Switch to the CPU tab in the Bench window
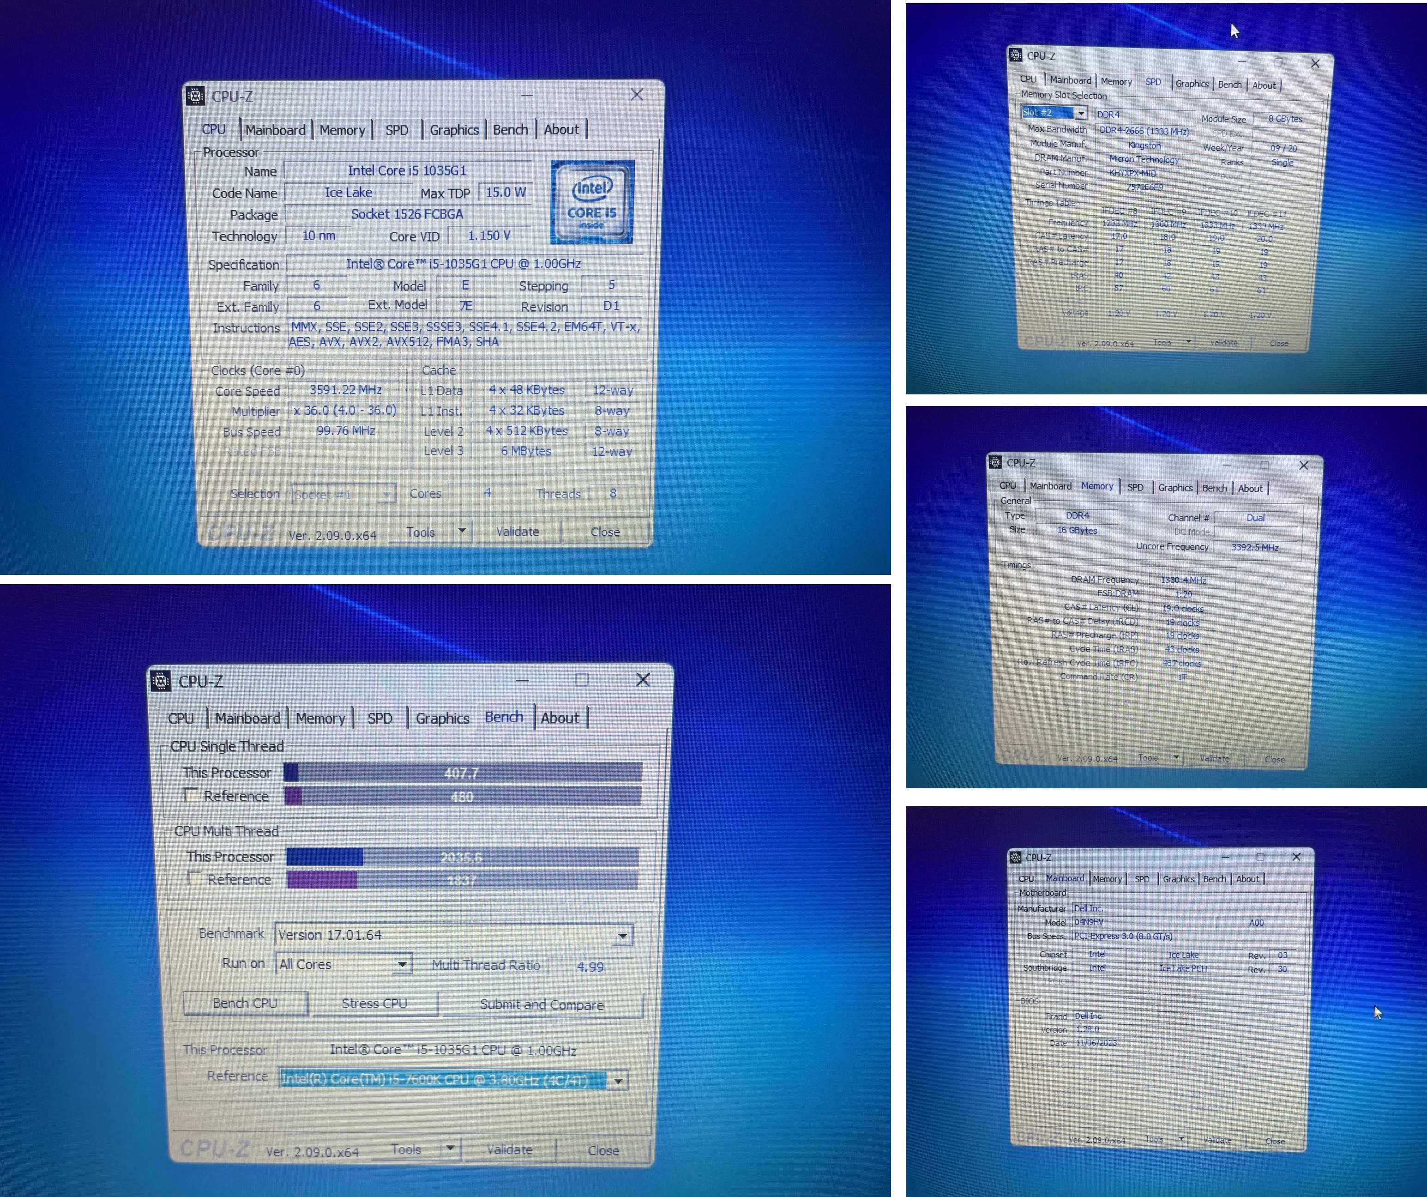Viewport: 1427px width, 1197px height. (x=181, y=719)
